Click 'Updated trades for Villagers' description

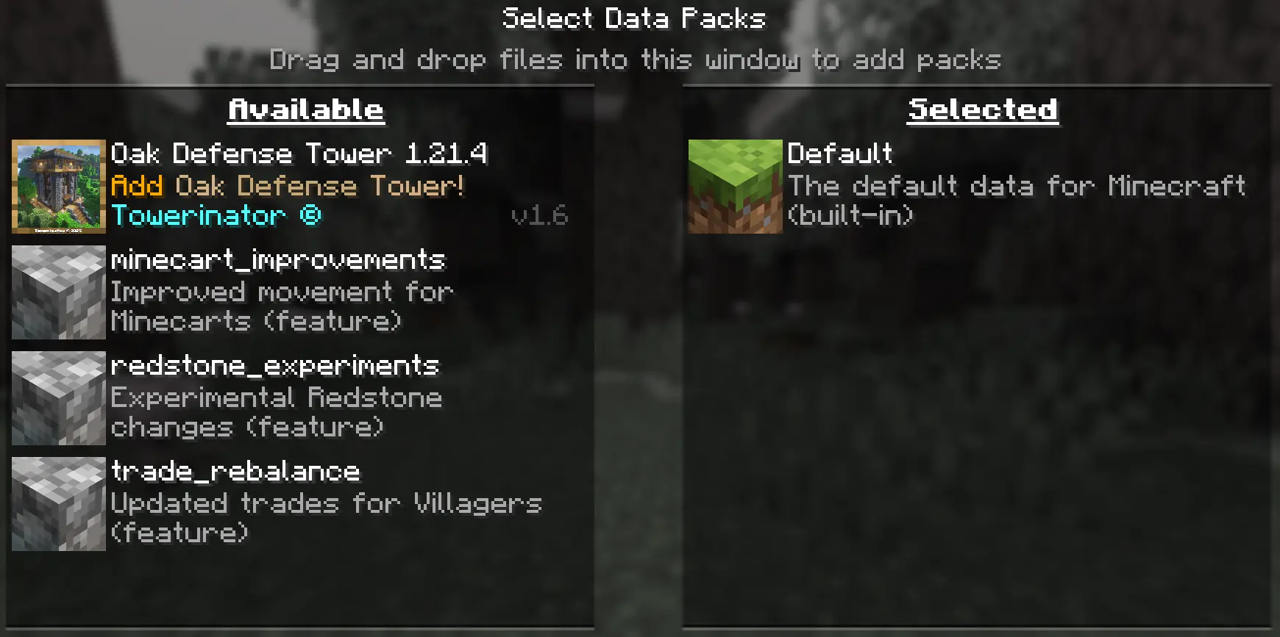pos(327,518)
